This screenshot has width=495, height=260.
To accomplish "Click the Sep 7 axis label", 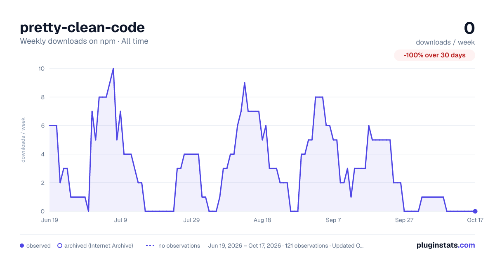I will click(333, 220).
